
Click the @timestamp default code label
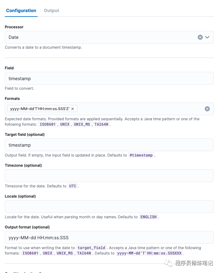pyautogui.click(x=141, y=155)
